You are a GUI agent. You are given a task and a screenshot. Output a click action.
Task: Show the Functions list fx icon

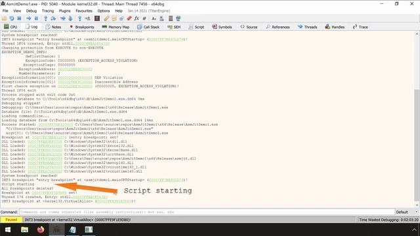tap(136, 18)
